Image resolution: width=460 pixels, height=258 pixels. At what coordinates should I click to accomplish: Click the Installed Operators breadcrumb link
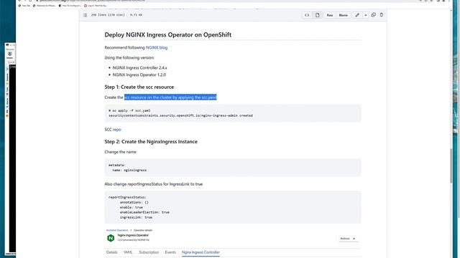coord(117,230)
